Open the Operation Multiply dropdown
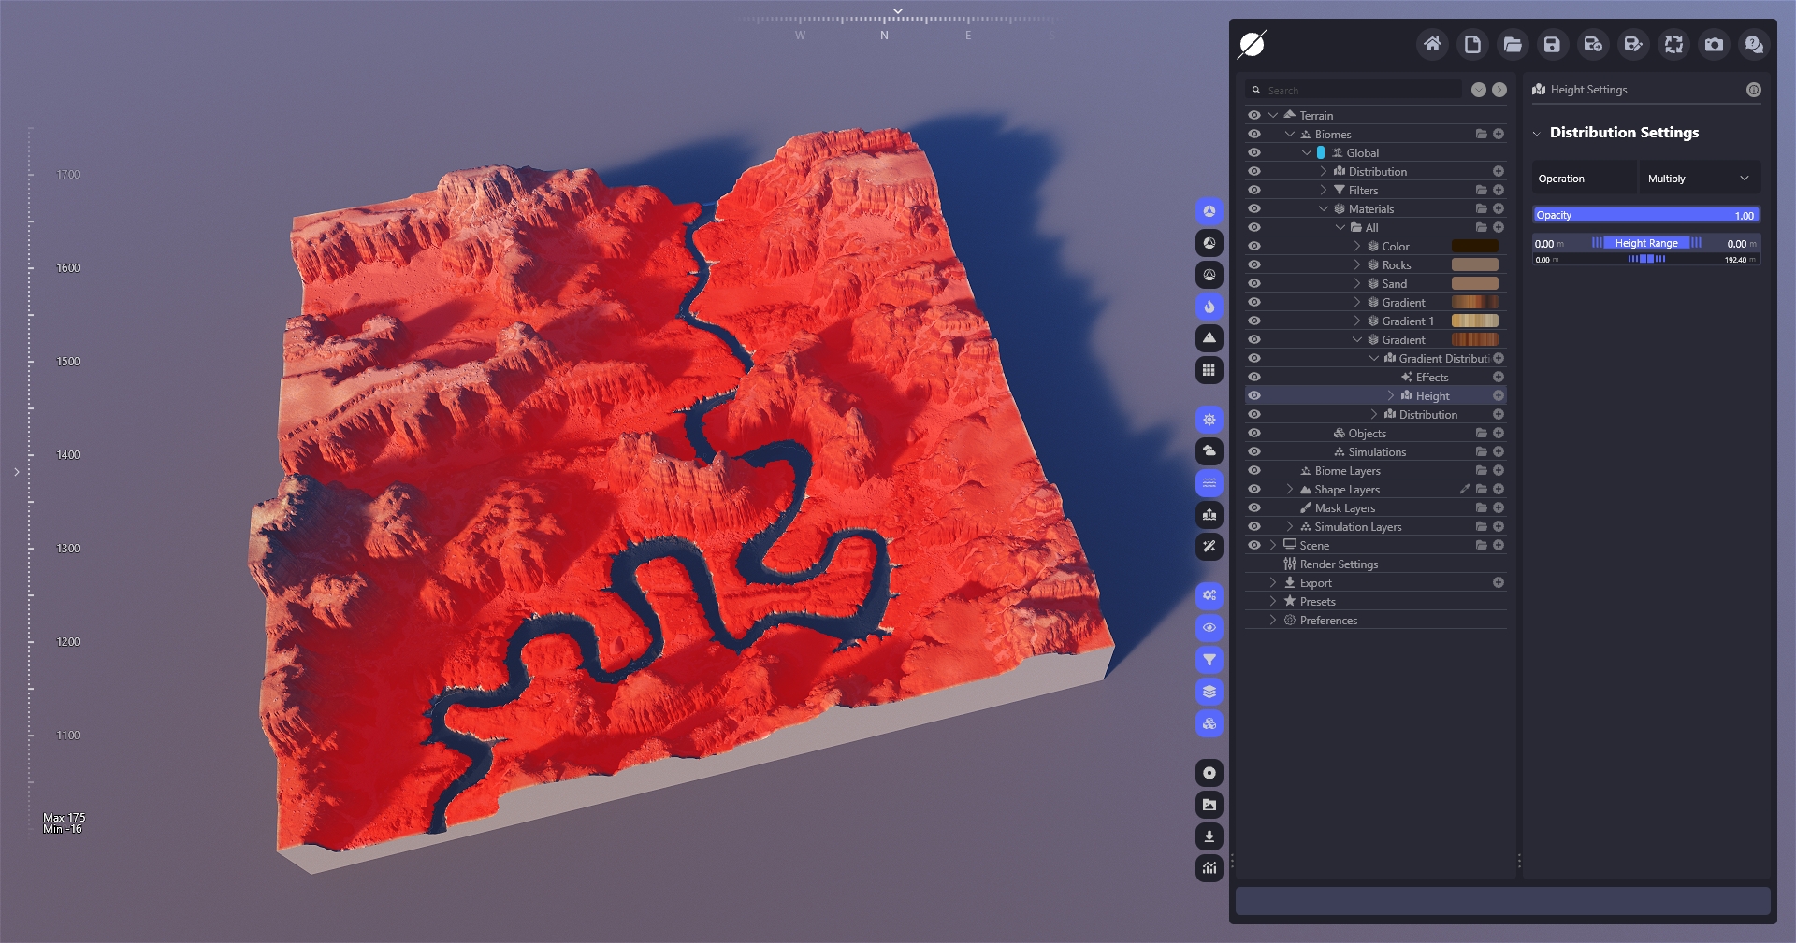 point(1698,179)
